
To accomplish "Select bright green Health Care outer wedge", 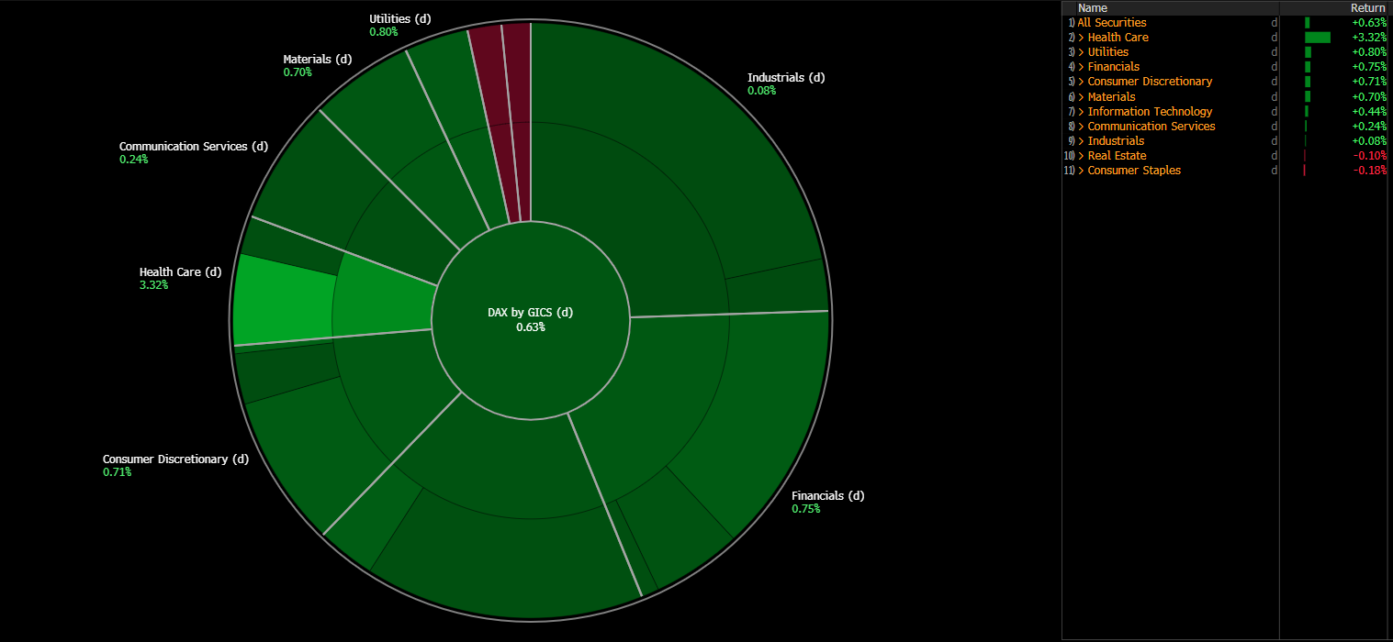I will pos(283,301).
